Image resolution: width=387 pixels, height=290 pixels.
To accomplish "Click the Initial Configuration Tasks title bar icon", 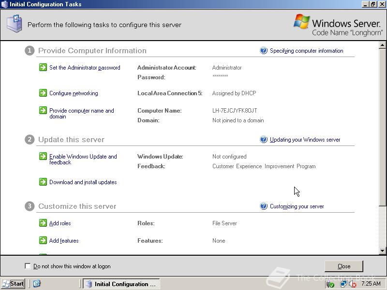I will click(4, 4).
